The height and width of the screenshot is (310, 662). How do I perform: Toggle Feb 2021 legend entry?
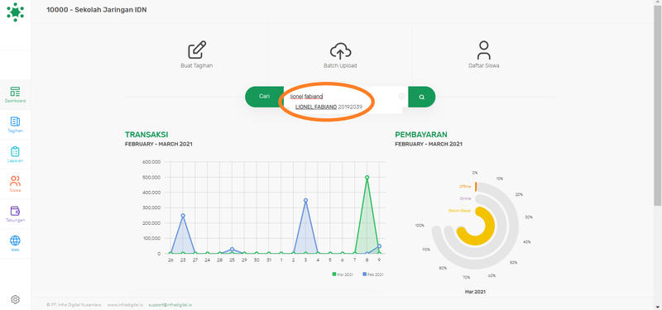(x=373, y=274)
